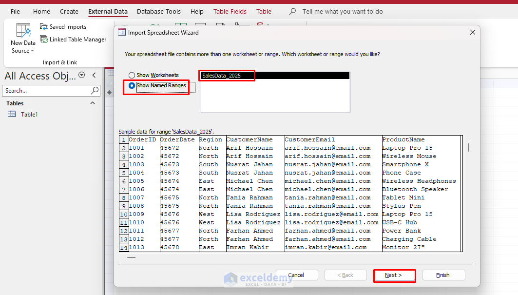Switch to the Create tab
This screenshot has height=295, width=518.
pyautogui.click(x=69, y=12)
